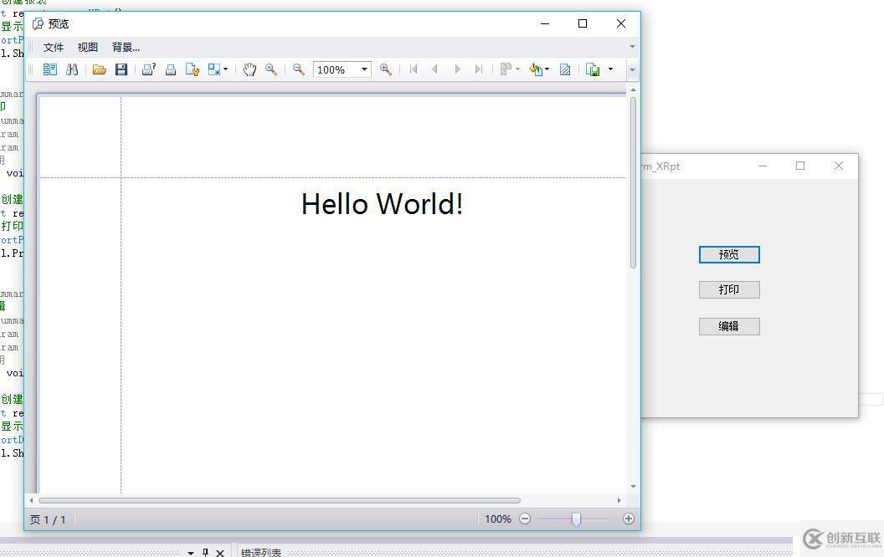Screen dimensions: 884x557
Task: Activate the Magnifier tool
Action: pos(271,69)
